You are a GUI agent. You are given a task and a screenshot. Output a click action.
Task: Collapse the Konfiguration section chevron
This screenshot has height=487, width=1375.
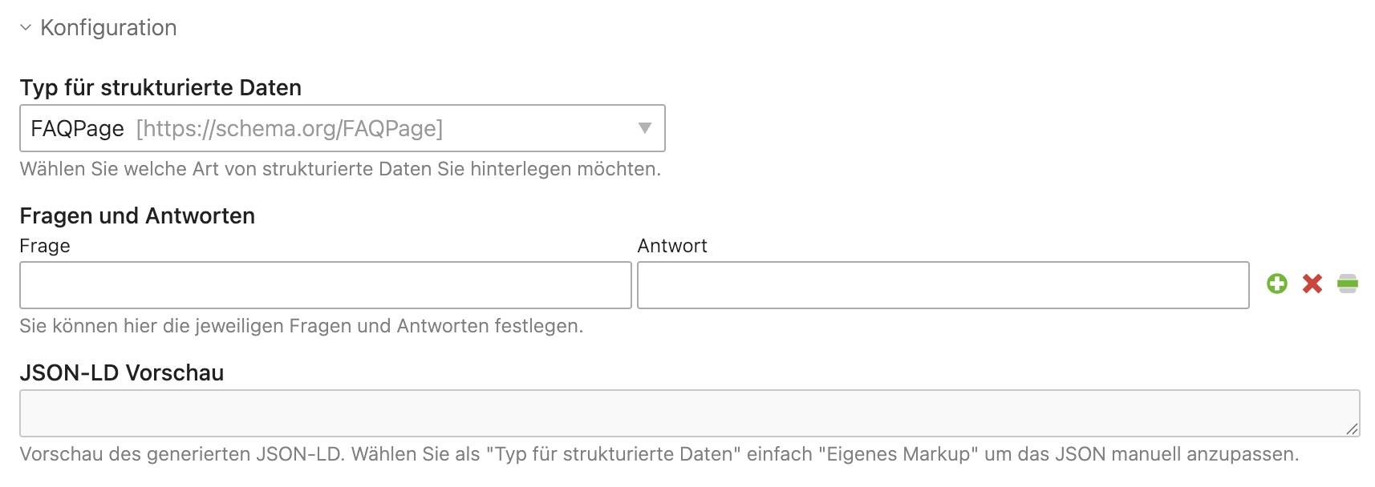tap(26, 28)
